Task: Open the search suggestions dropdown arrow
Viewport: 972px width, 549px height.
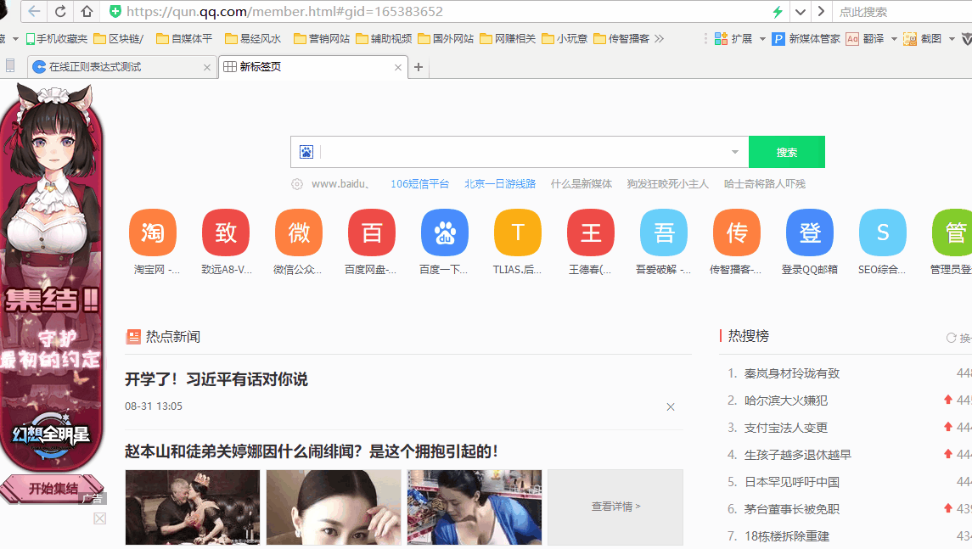Action: [734, 152]
